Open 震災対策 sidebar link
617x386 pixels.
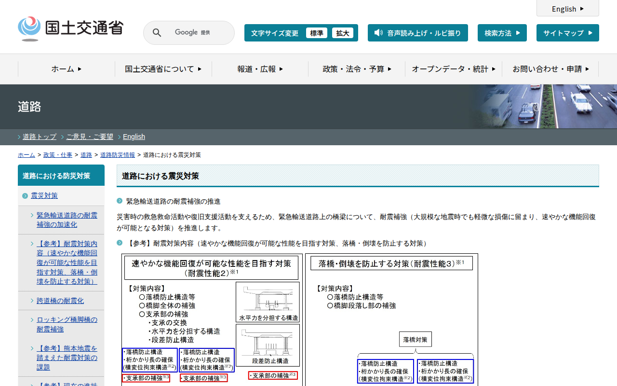point(44,195)
